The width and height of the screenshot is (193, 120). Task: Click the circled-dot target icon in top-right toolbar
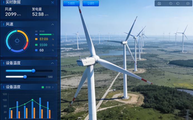coord(171,4)
